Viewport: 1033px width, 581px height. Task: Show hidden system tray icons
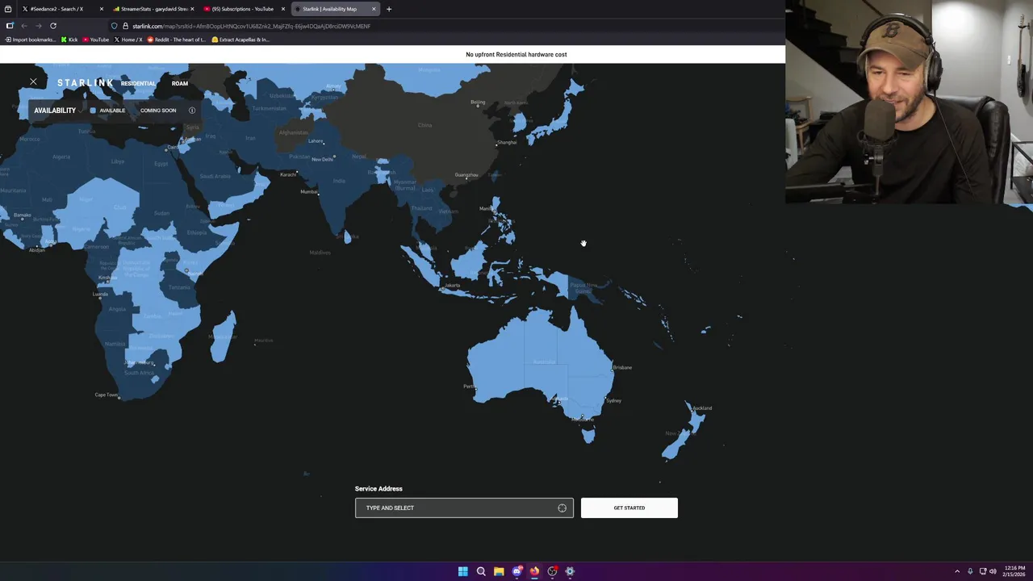point(957,571)
